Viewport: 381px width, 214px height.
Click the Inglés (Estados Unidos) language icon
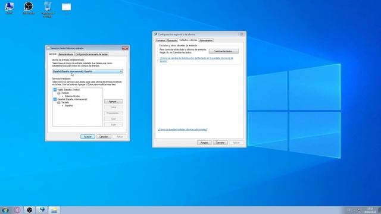click(55, 90)
